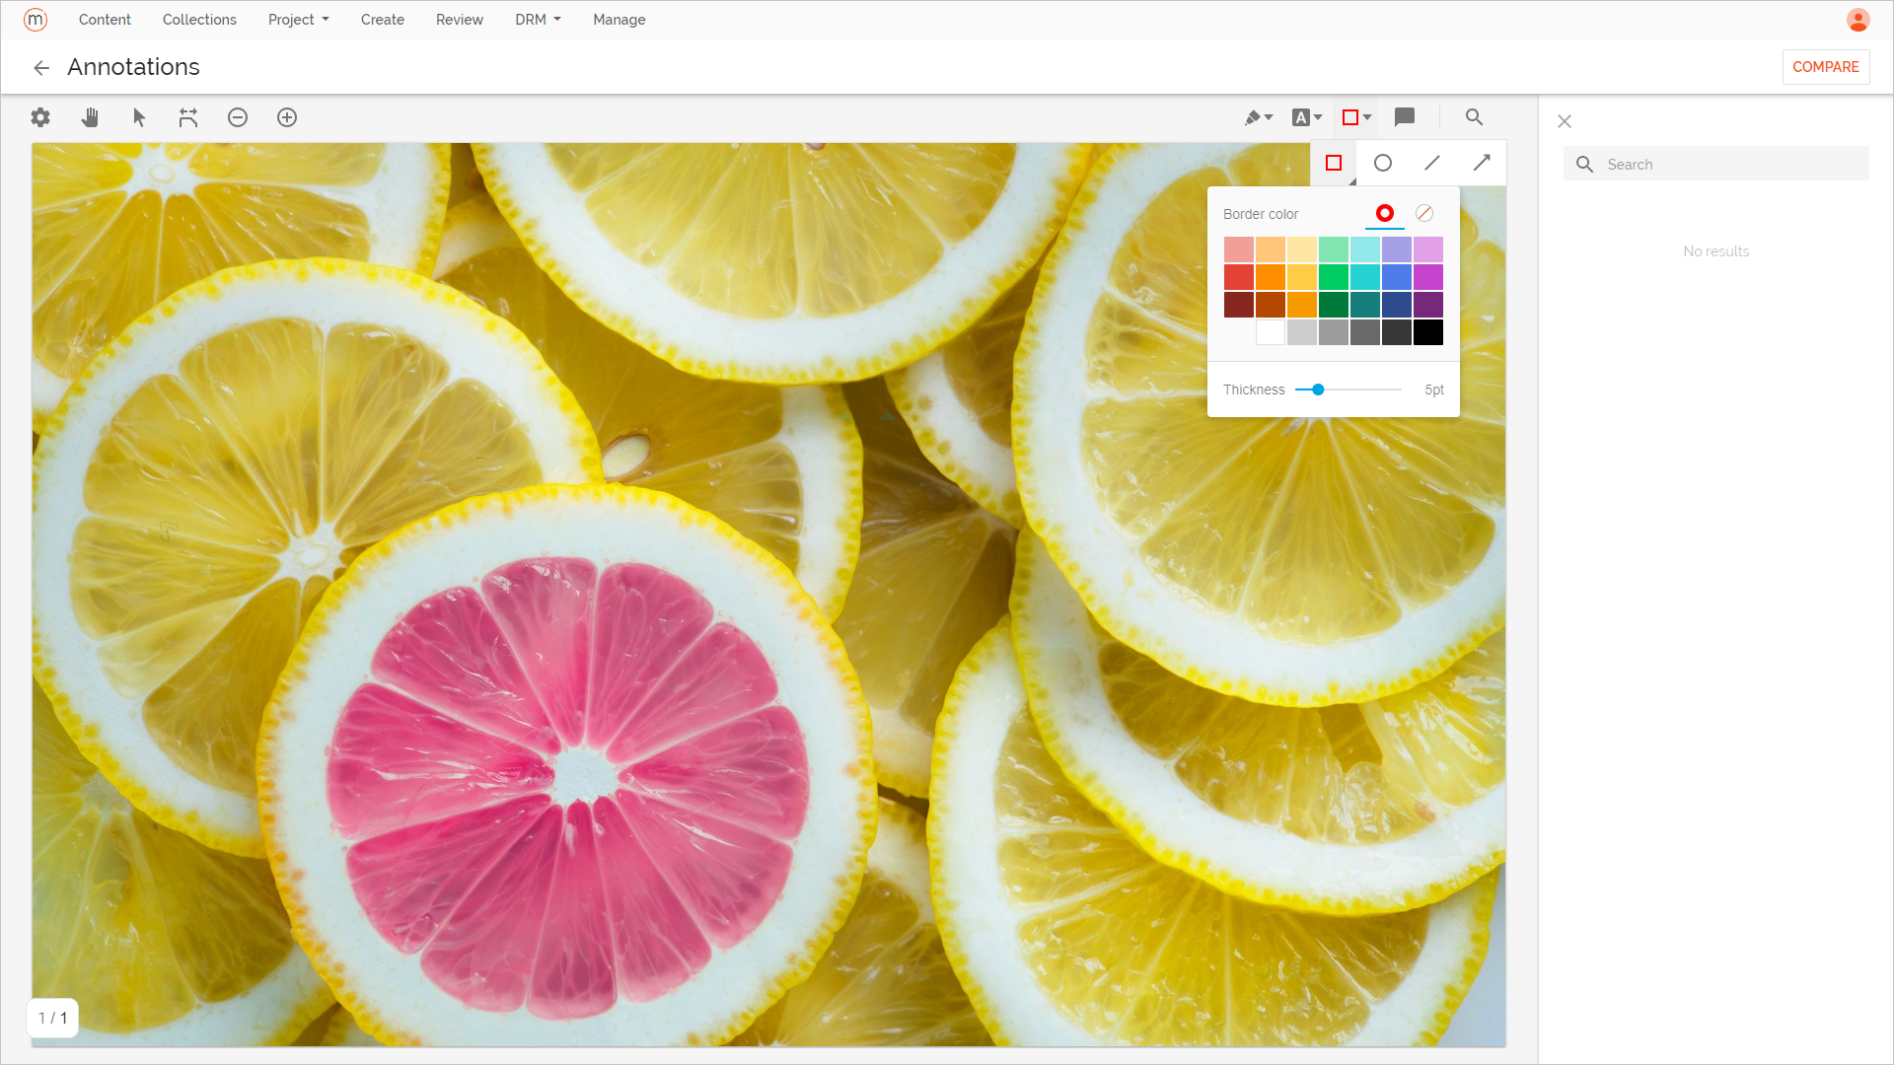This screenshot has width=1894, height=1065.
Task: Open the Collections menu
Action: [x=199, y=20]
